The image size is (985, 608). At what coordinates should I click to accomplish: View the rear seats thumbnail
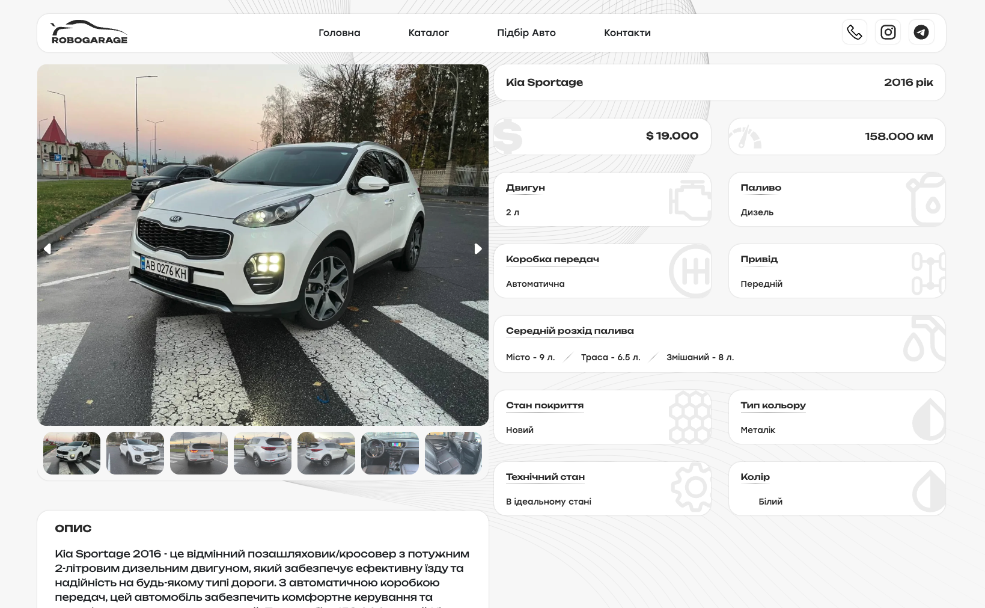453,453
